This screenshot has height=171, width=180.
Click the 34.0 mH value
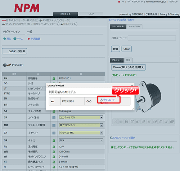point(63,157)
